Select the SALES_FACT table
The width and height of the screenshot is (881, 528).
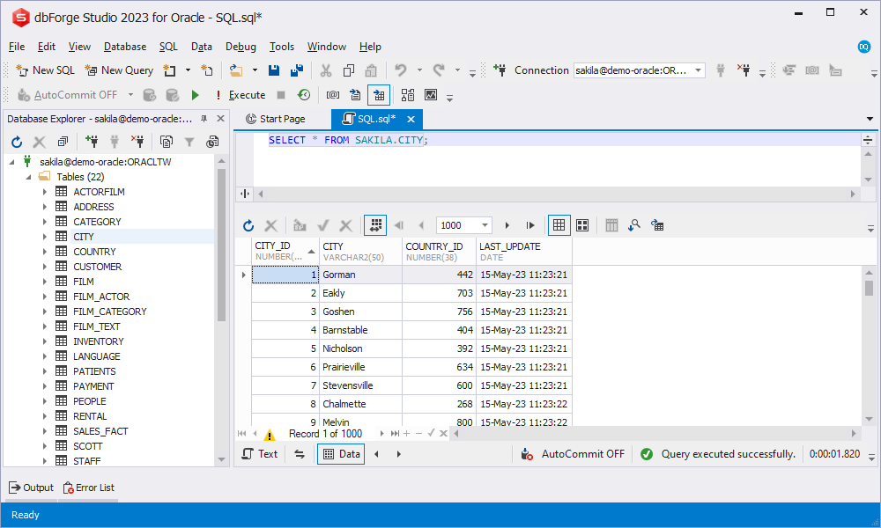[x=100, y=431]
